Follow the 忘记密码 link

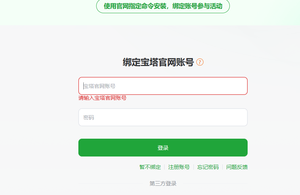[208, 167]
